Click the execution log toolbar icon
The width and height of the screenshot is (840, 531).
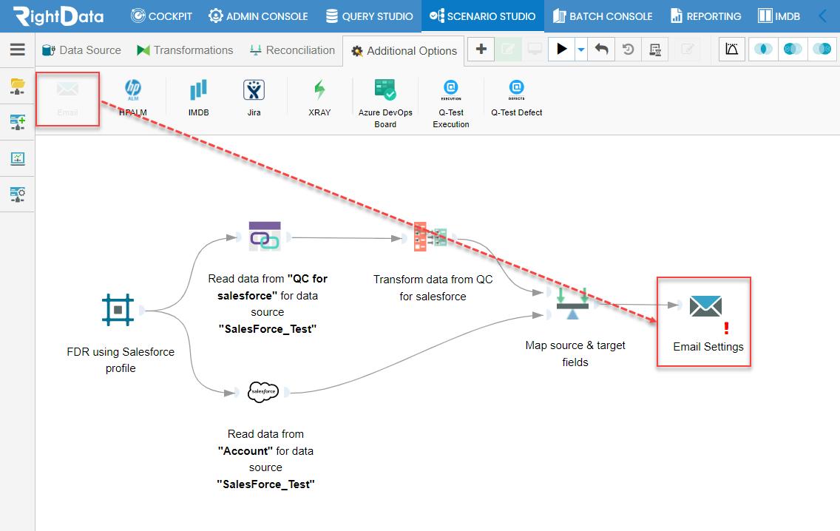(654, 50)
